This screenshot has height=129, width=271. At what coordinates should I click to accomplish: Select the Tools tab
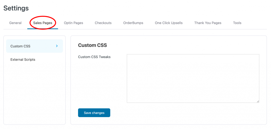click(x=237, y=23)
